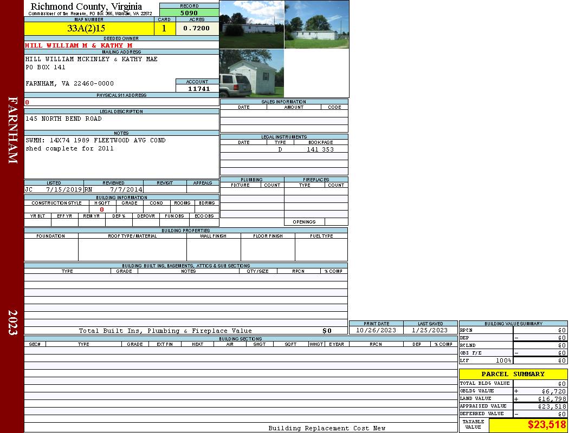This screenshot has width=569, height=433.
Task: Click the notes line about 1989 Fleetwood
Action: (95, 140)
